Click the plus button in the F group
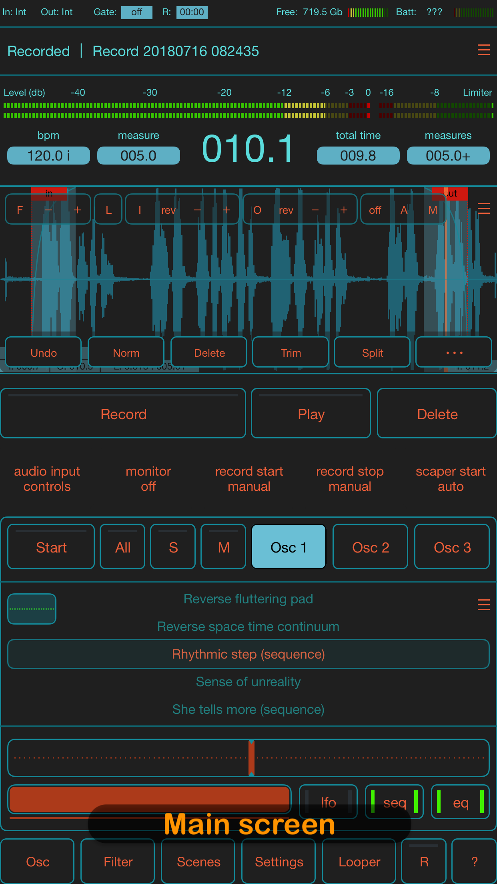Viewport: 497px width, 884px height. tap(77, 210)
